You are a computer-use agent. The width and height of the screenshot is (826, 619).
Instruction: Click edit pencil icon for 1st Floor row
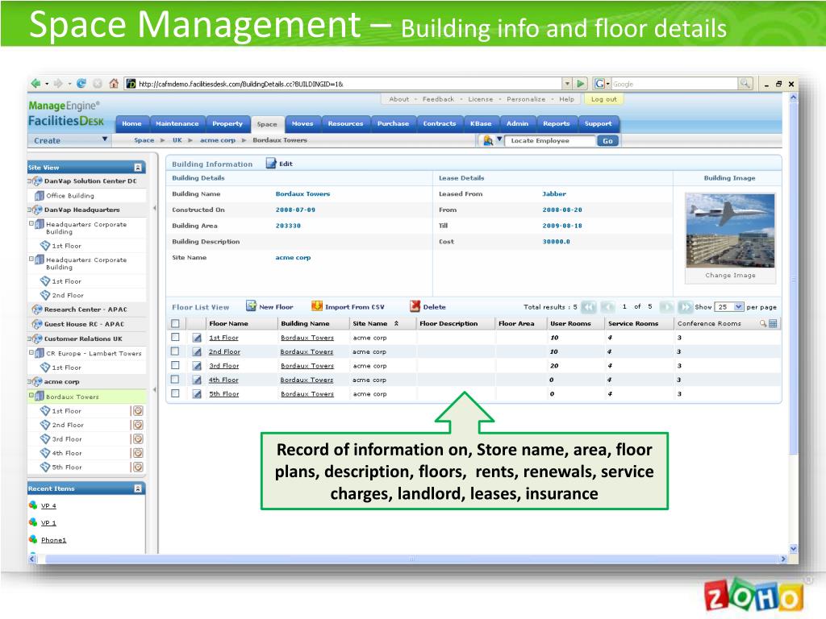point(197,338)
